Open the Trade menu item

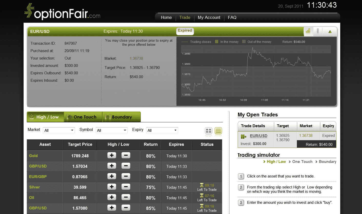pos(185,18)
